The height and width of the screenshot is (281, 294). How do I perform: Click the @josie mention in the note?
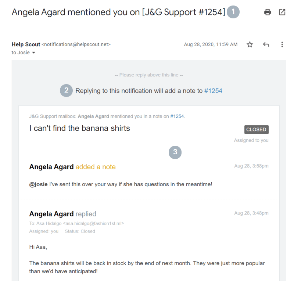tap(38, 184)
